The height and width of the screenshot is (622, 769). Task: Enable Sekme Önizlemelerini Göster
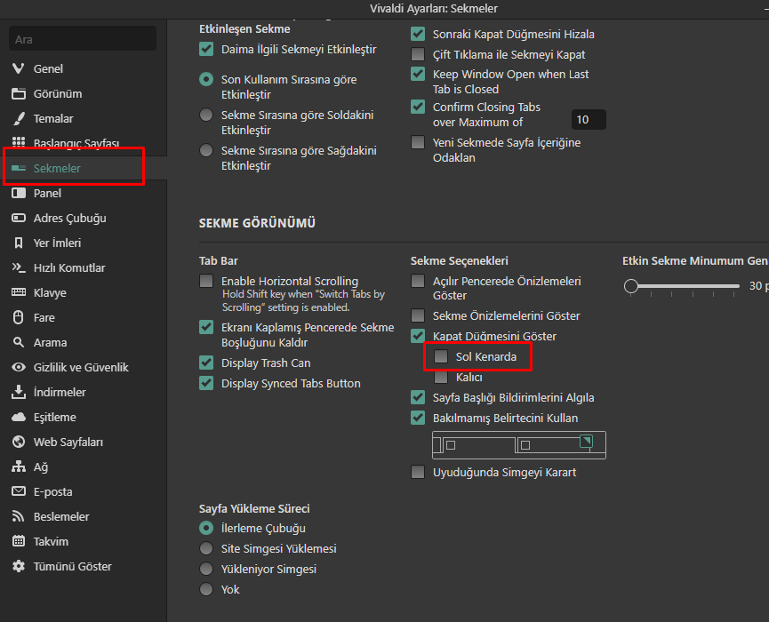point(418,315)
